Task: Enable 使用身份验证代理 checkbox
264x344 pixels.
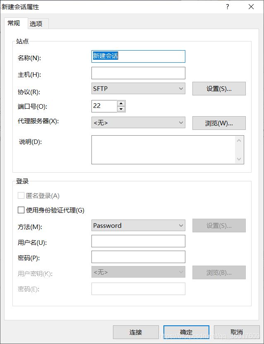Action: (21, 210)
